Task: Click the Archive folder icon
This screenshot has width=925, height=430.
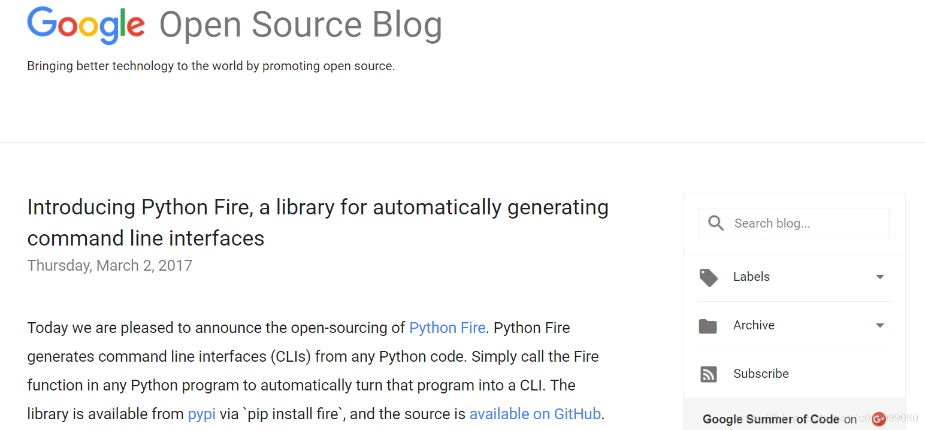Action: (708, 326)
